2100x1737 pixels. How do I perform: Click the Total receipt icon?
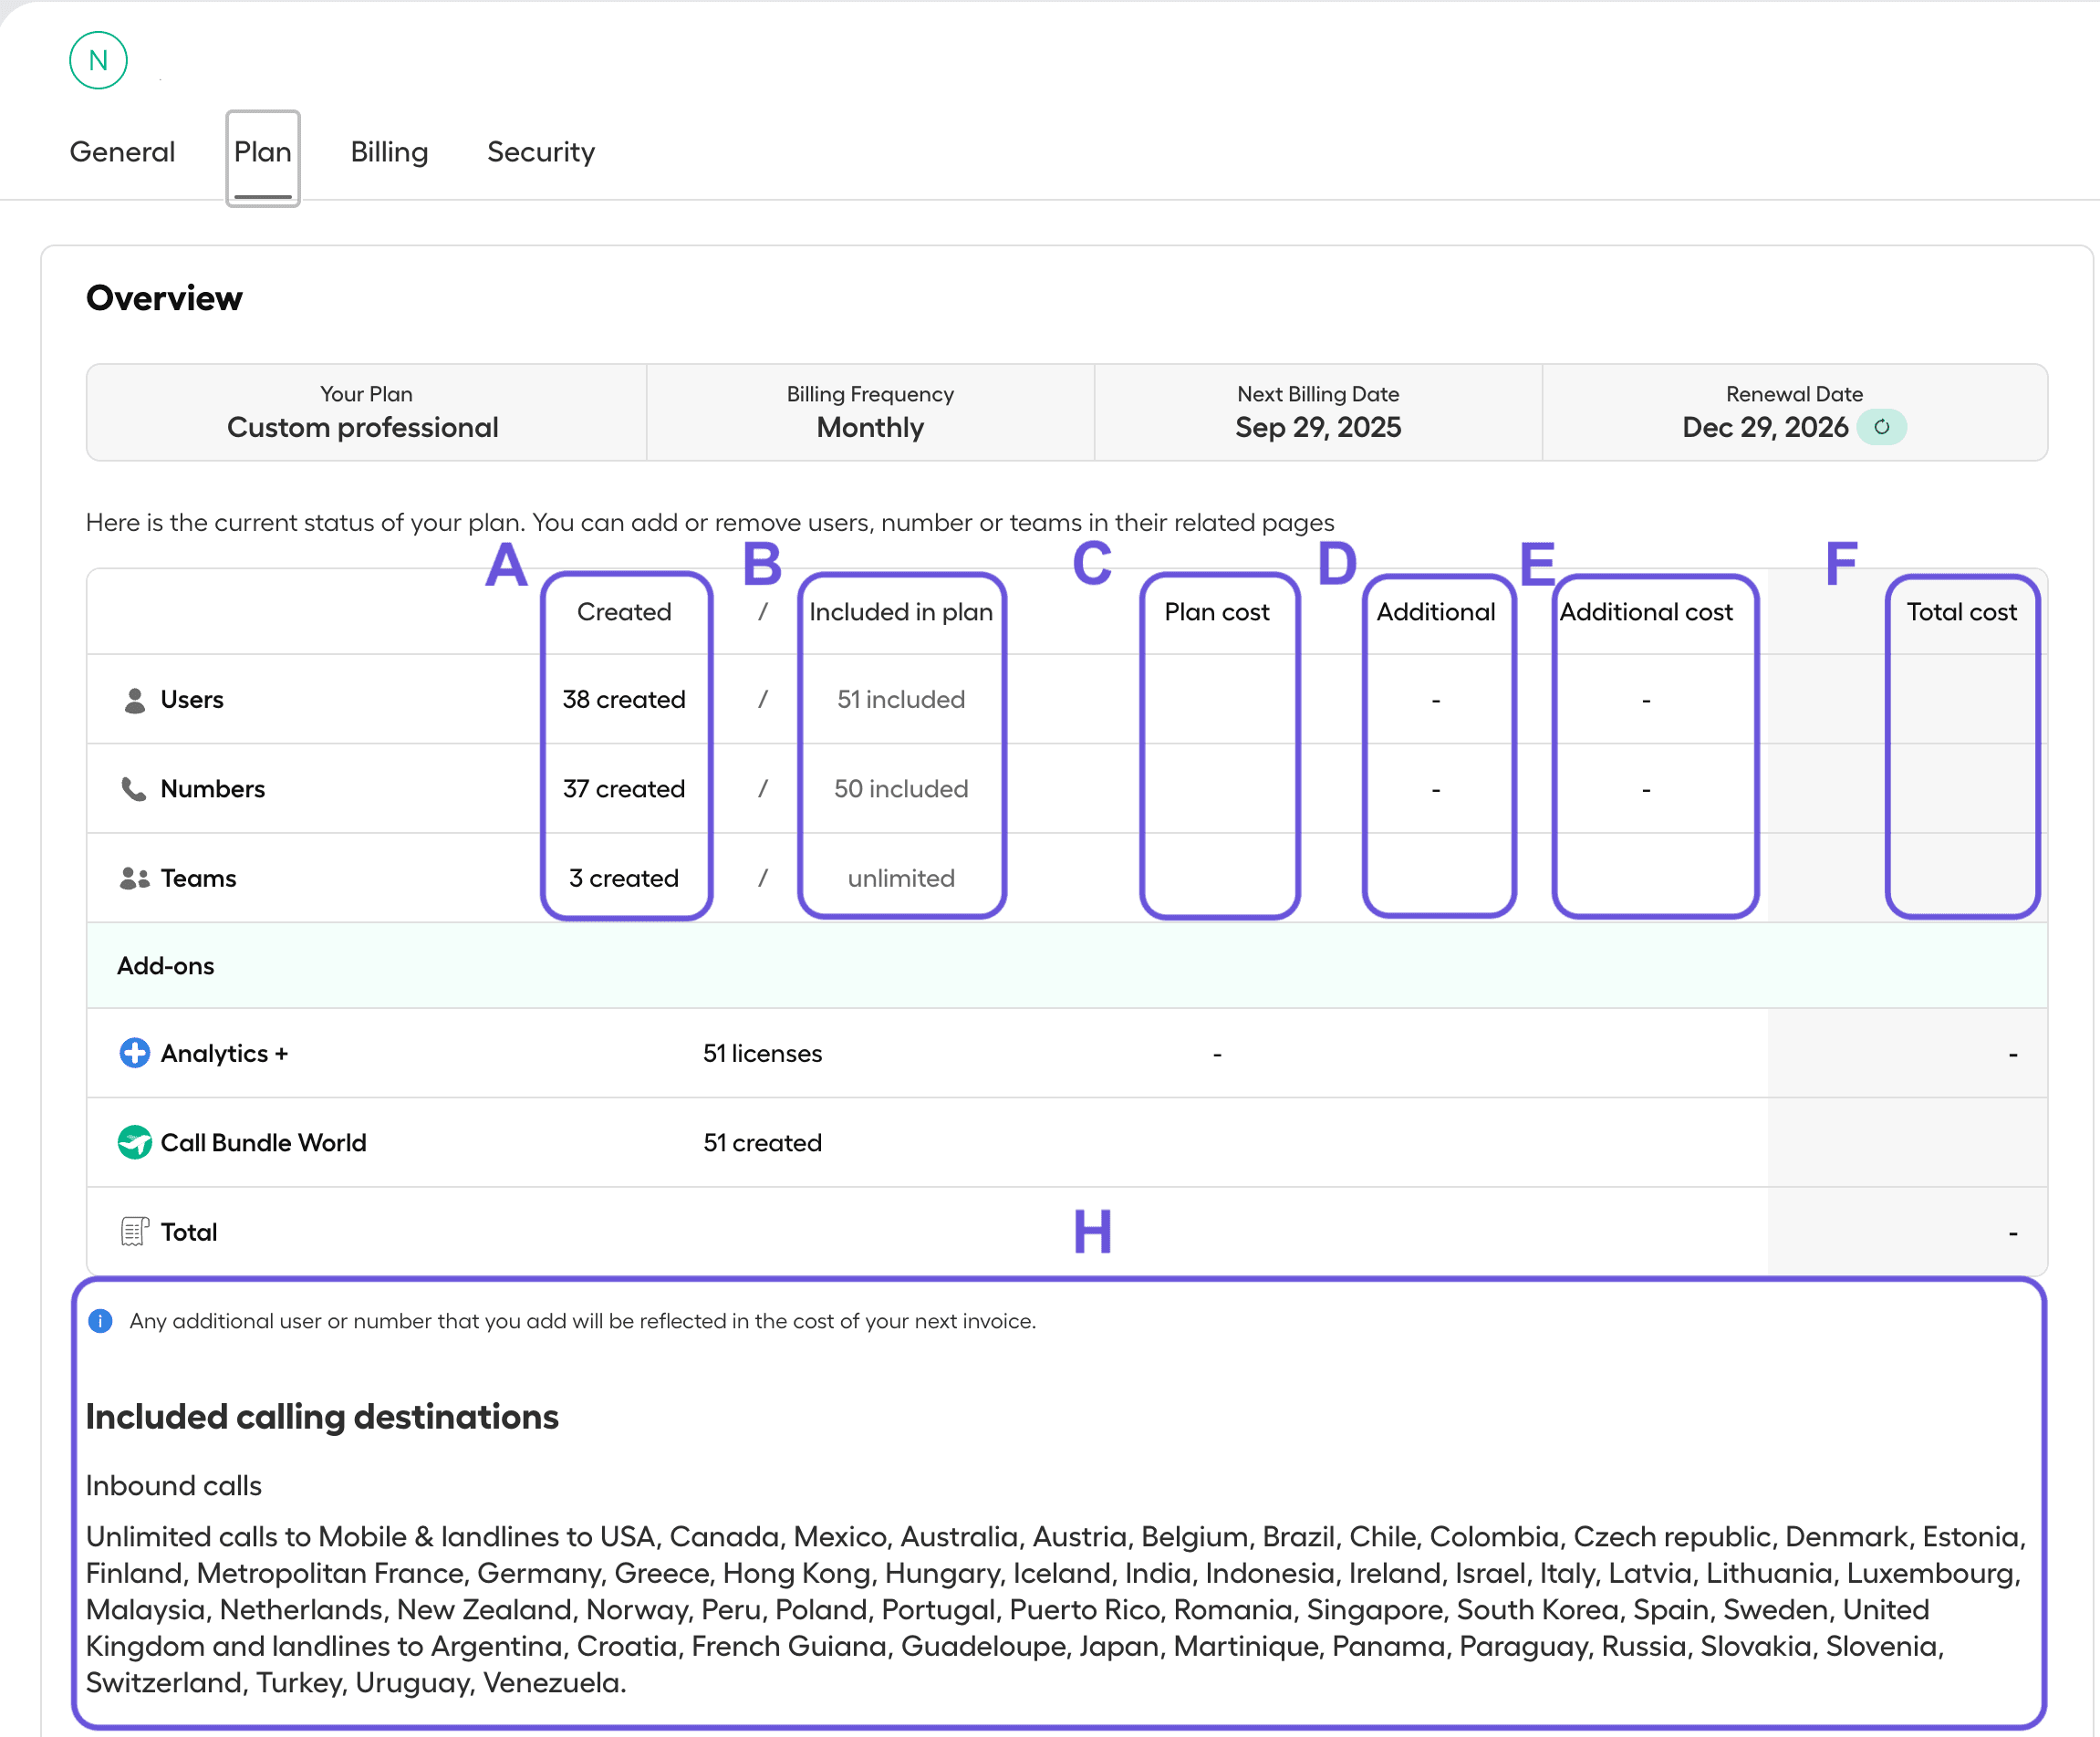coord(134,1232)
